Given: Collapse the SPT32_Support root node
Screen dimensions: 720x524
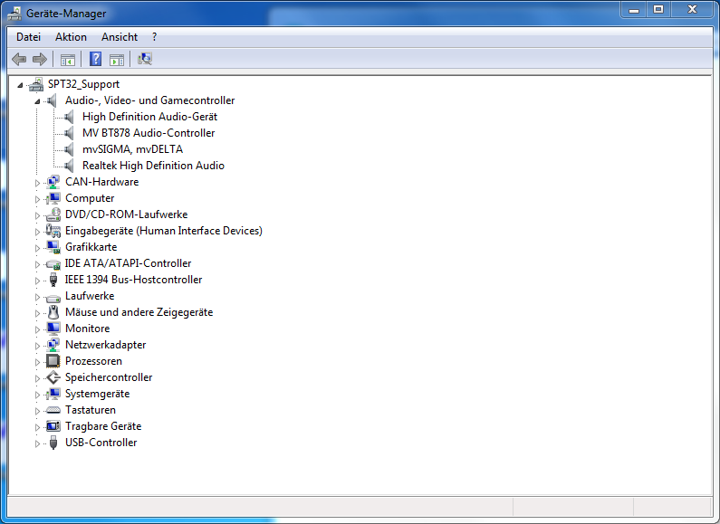Looking at the screenshot, I should point(21,85).
